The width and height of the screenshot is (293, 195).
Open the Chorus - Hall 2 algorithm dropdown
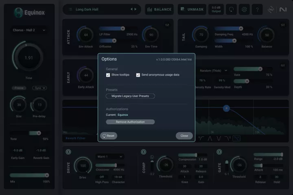29,30
